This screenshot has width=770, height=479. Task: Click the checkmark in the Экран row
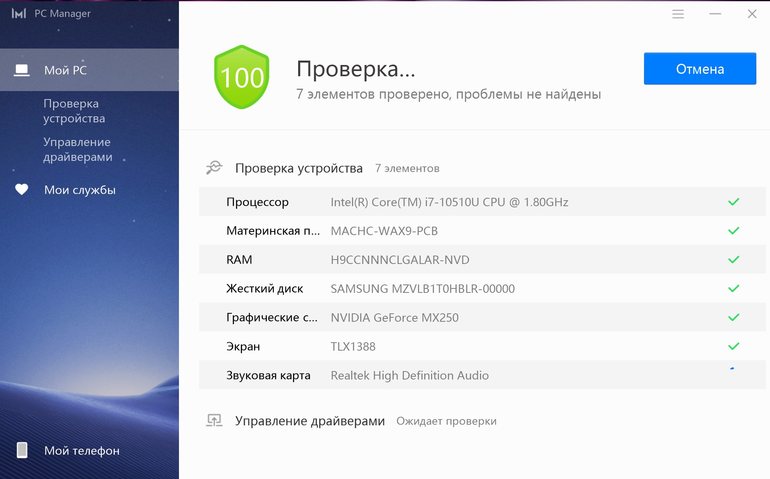pos(733,346)
